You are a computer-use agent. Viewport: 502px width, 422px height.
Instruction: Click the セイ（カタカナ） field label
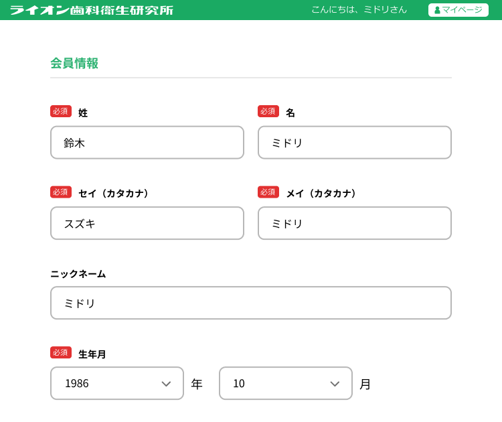tap(114, 193)
